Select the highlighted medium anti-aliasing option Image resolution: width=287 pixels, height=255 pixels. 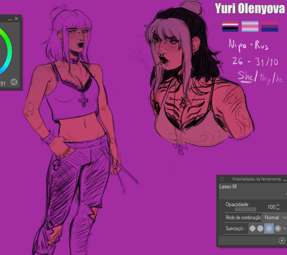tap(269, 228)
